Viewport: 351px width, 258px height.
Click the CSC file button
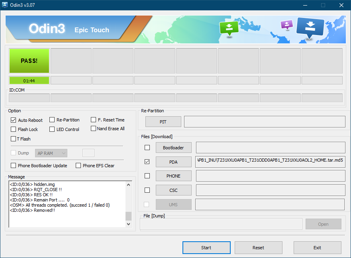click(173, 190)
